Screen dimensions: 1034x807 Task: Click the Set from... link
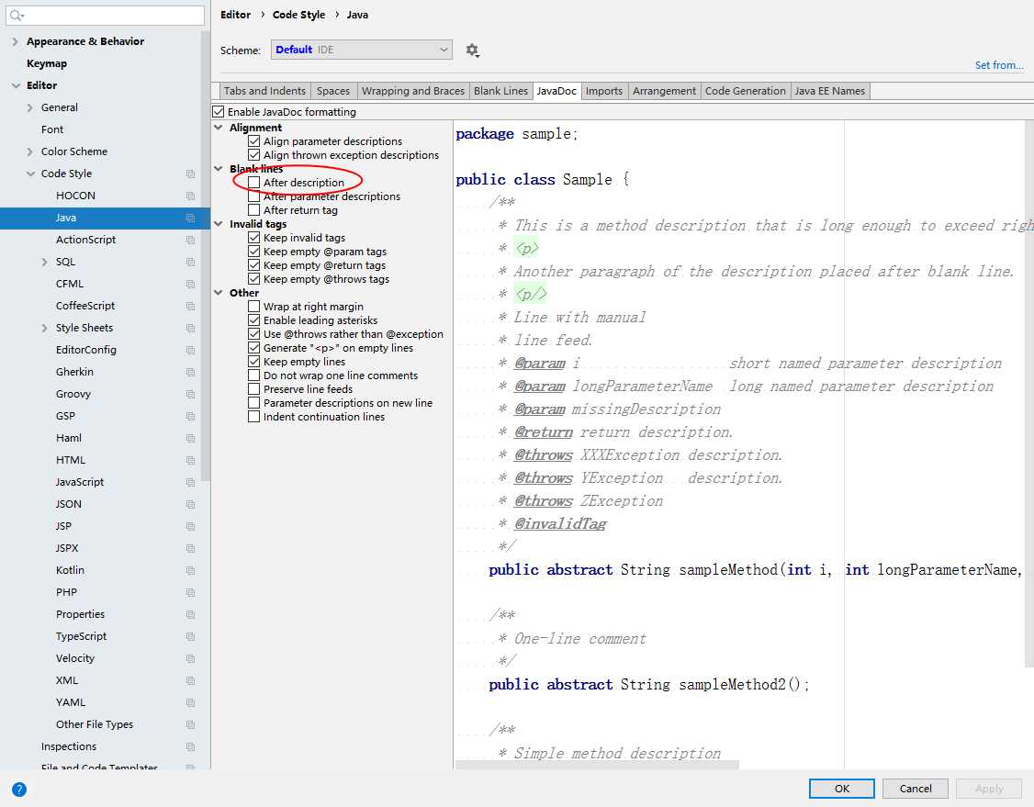pos(999,65)
